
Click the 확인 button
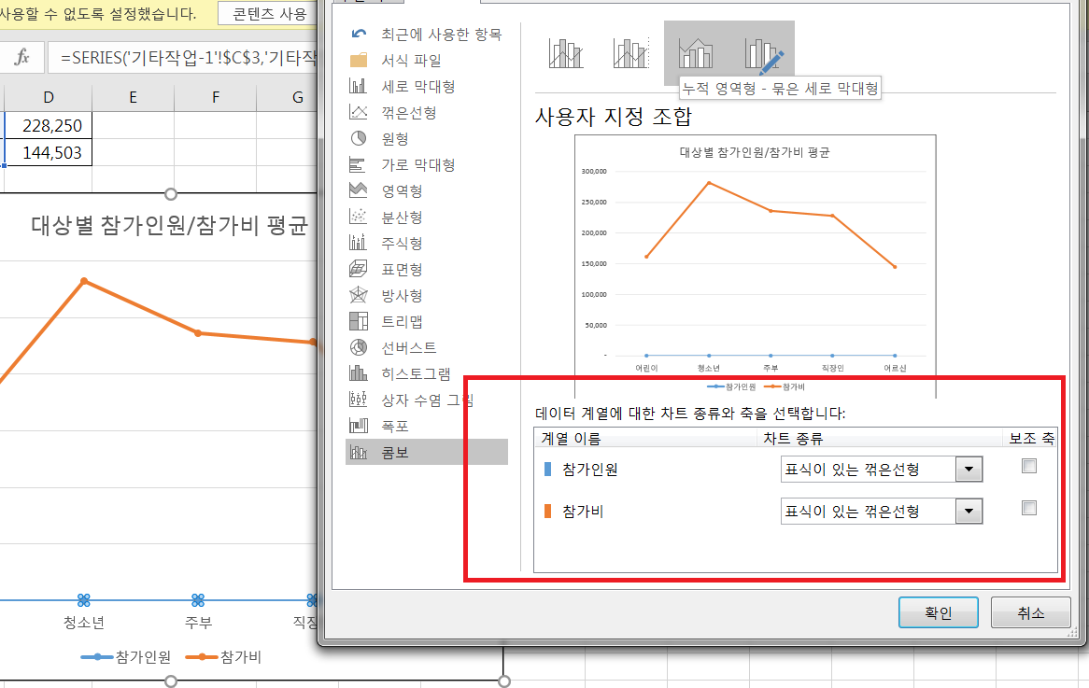(938, 613)
